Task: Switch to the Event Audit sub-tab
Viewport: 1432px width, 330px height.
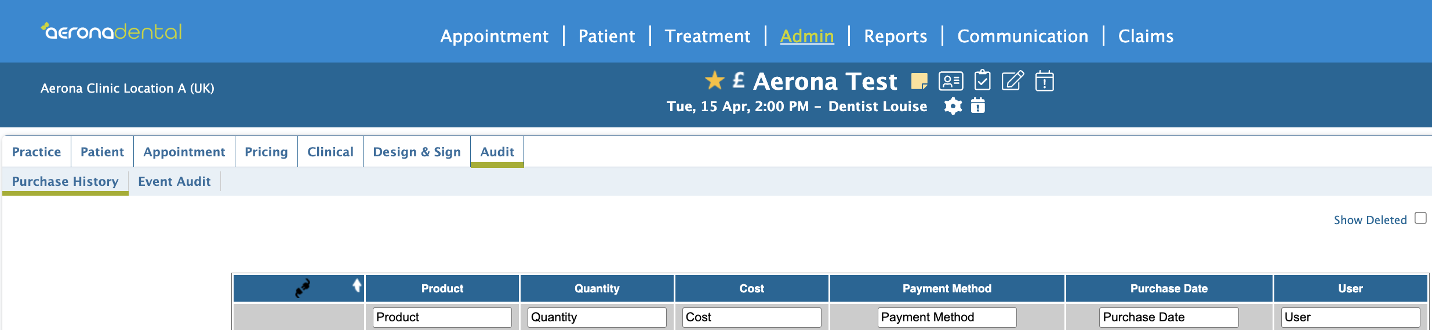Action: click(174, 181)
